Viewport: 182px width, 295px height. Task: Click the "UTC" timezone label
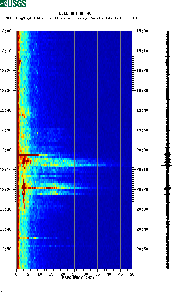pos(136,18)
